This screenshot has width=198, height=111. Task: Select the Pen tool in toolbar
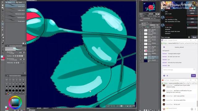click(3, 21)
